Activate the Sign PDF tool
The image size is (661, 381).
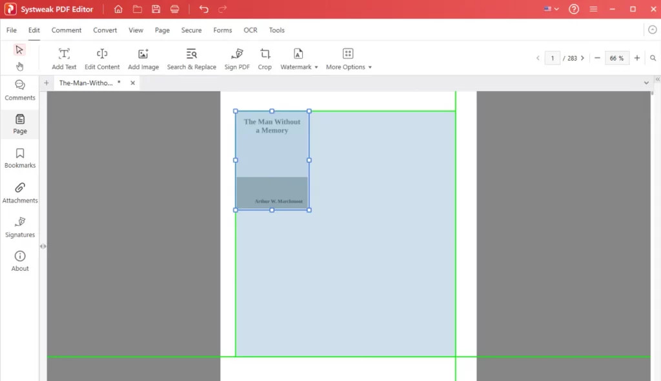(237, 59)
